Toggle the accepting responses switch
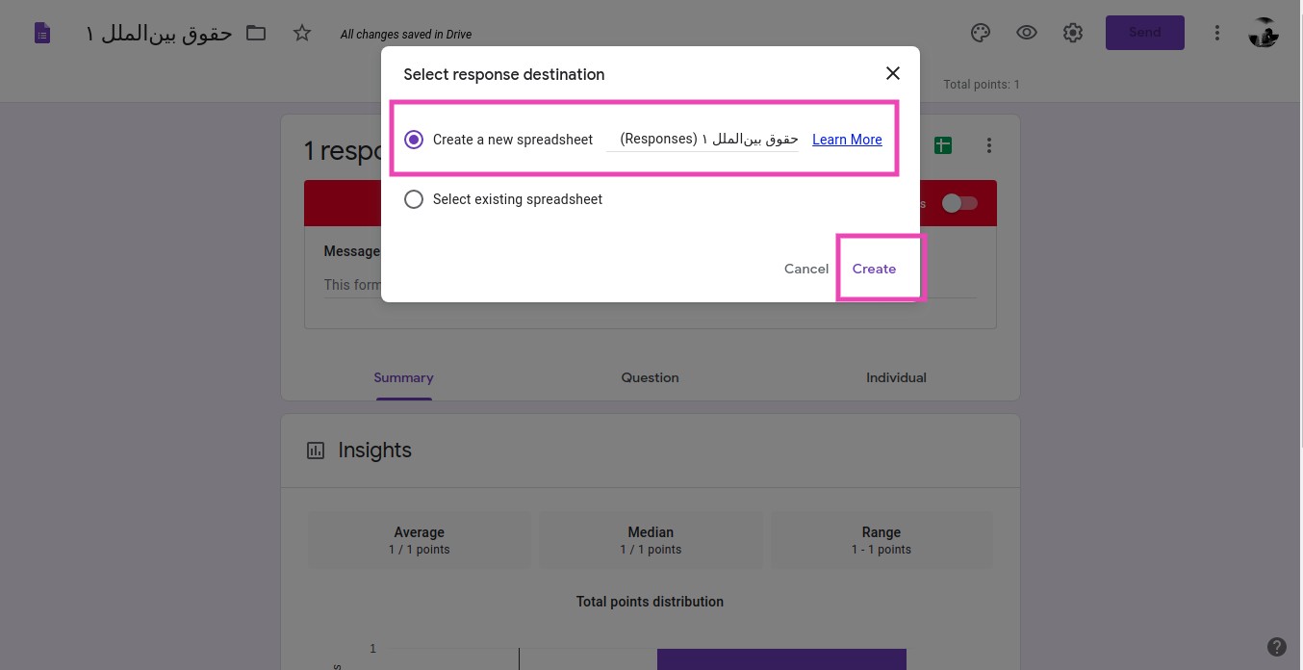Screen dimensions: 1303x670 959,203
